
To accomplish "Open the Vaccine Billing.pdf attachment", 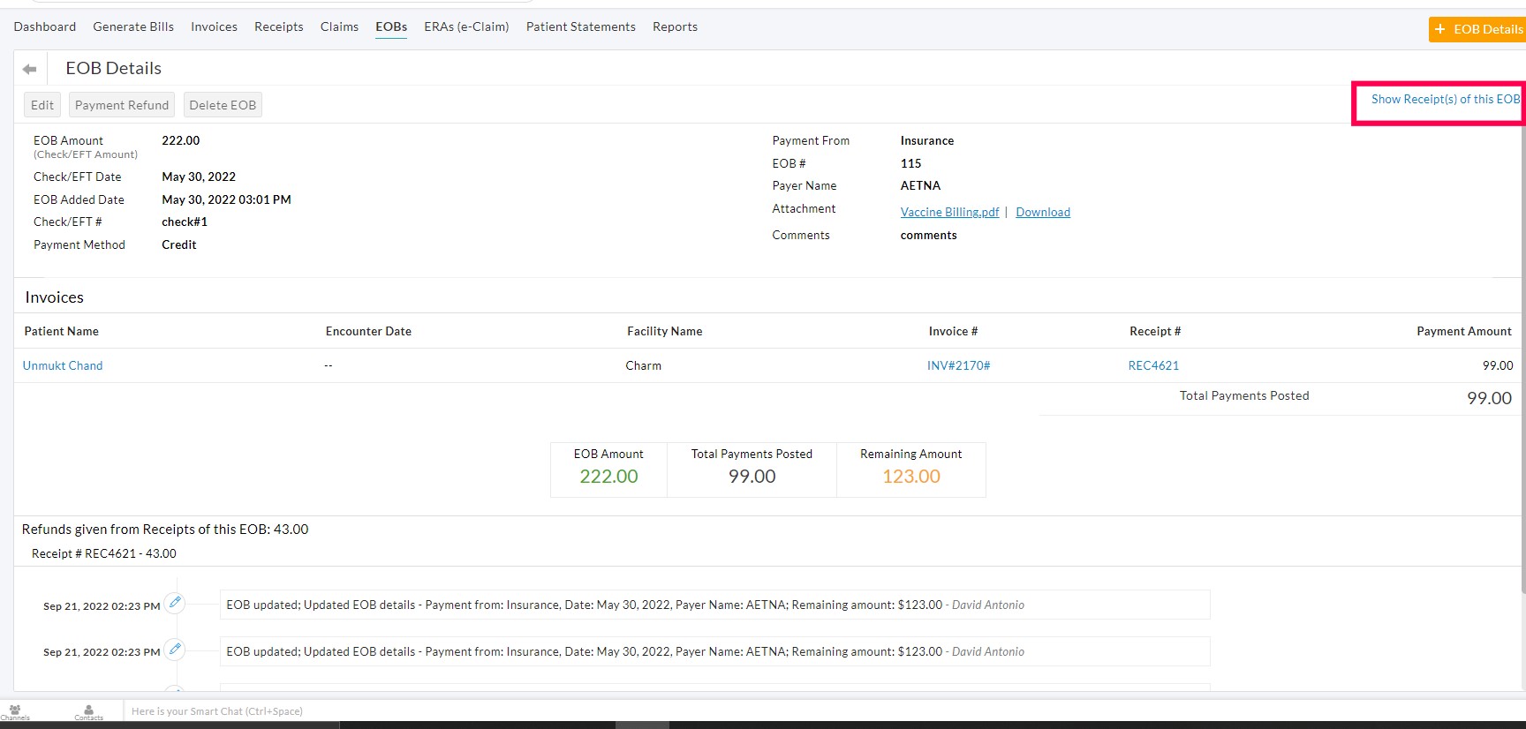I will tap(949, 212).
